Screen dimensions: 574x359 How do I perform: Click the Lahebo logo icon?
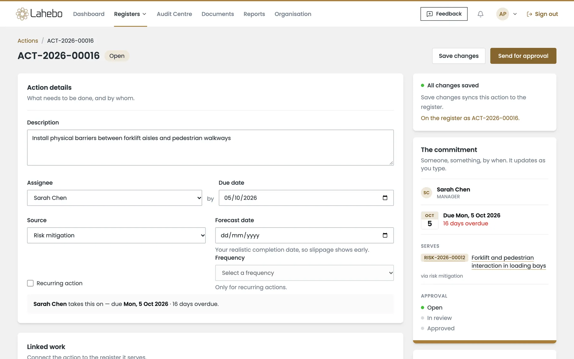[22, 14]
